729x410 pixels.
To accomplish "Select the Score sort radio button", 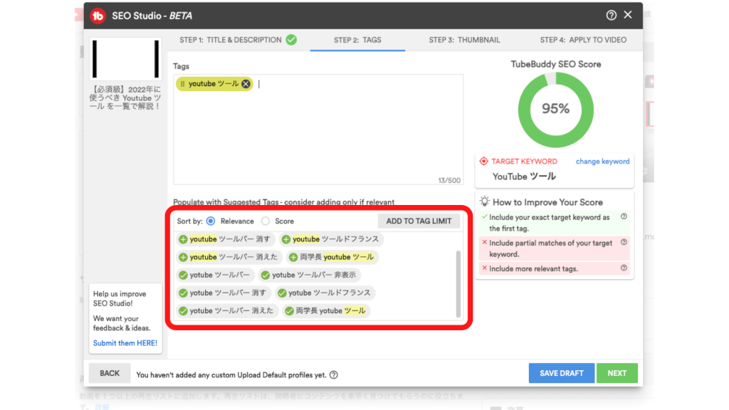I will (266, 221).
